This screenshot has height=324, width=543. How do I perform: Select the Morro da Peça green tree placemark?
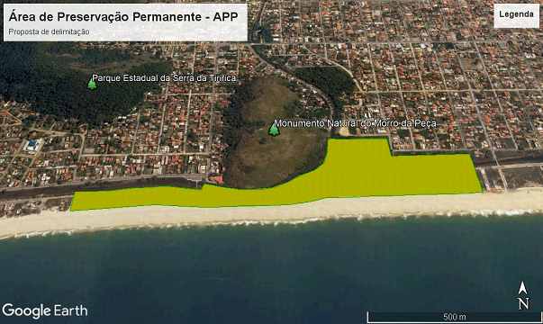tap(274, 130)
